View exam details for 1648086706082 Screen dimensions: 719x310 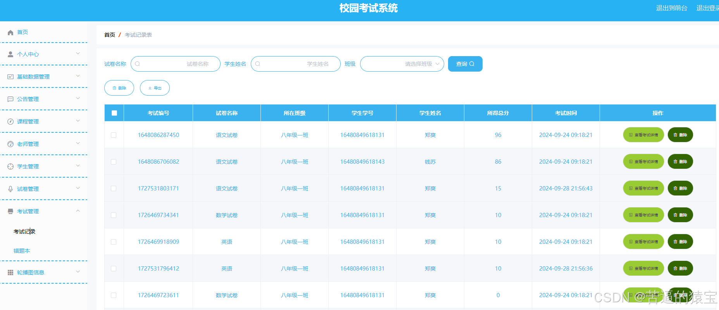(x=643, y=161)
